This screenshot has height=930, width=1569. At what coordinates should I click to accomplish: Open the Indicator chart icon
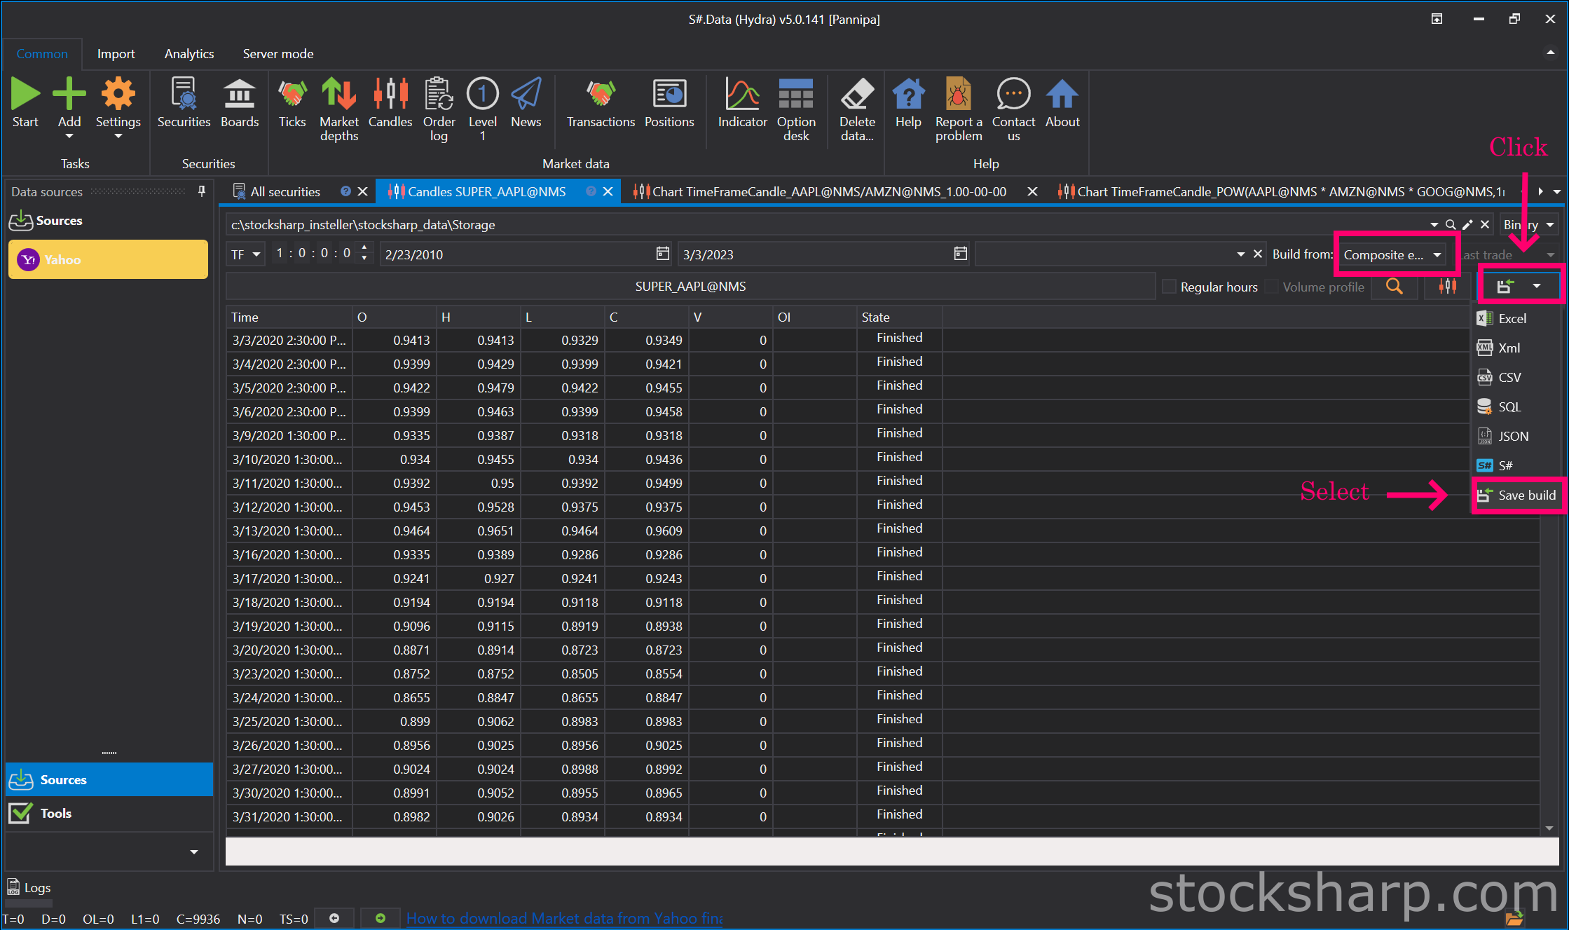click(x=742, y=94)
